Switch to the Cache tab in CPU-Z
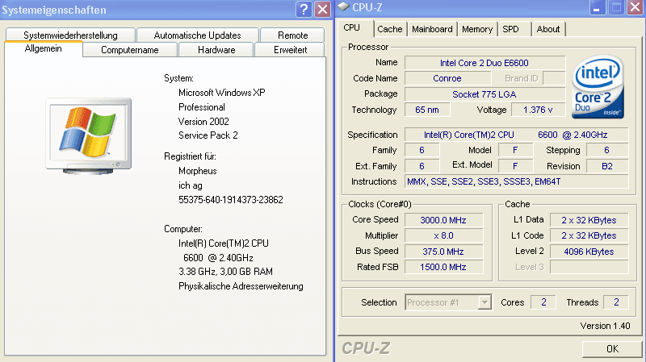The image size is (646, 362). [x=390, y=29]
